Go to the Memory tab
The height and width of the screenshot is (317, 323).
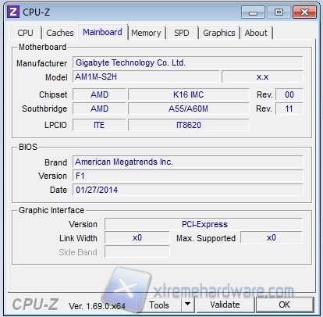click(146, 33)
